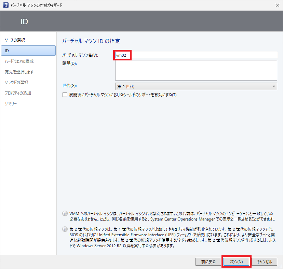This screenshot has height=269, width=283.
Task: Click the バーチャル マシン ID の指定 heading
Action: coord(91,41)
